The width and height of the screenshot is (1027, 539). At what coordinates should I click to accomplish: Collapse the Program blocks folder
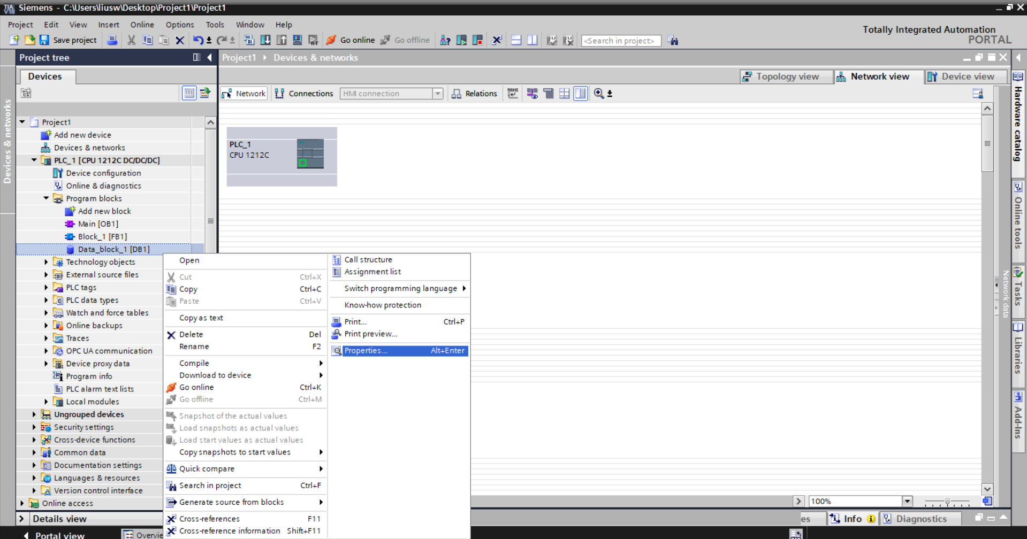(x=46, y=198)
